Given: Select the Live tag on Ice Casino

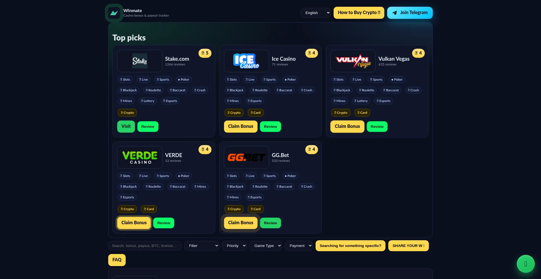Looking at the screenshot, I should (250, 80).
